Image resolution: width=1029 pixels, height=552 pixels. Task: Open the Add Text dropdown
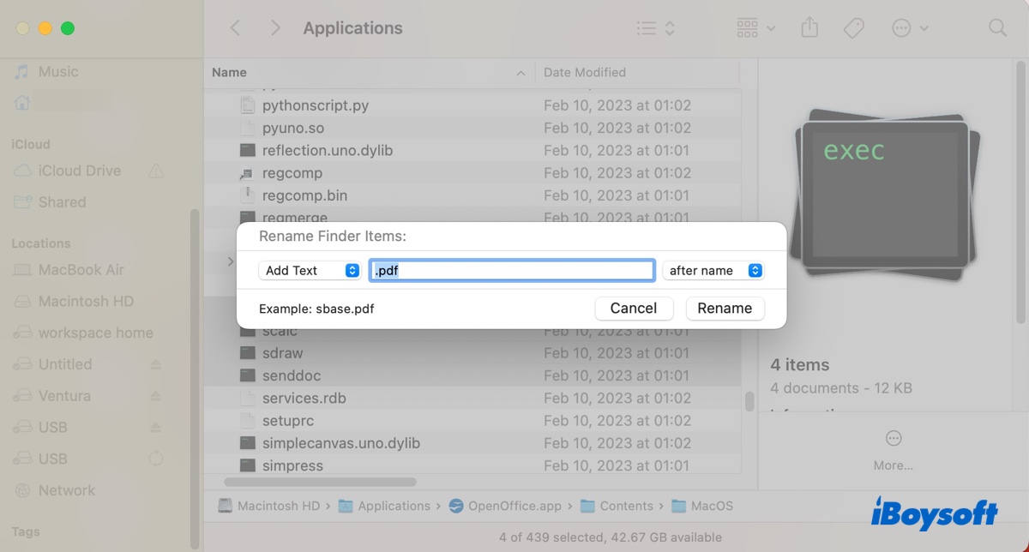(x=310, y=269)
